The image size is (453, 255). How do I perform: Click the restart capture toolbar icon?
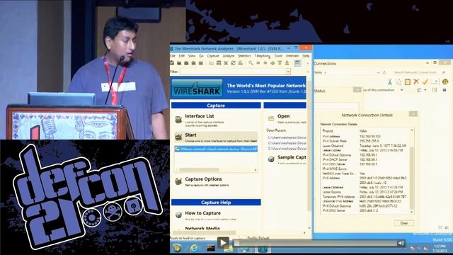[201, 63]
